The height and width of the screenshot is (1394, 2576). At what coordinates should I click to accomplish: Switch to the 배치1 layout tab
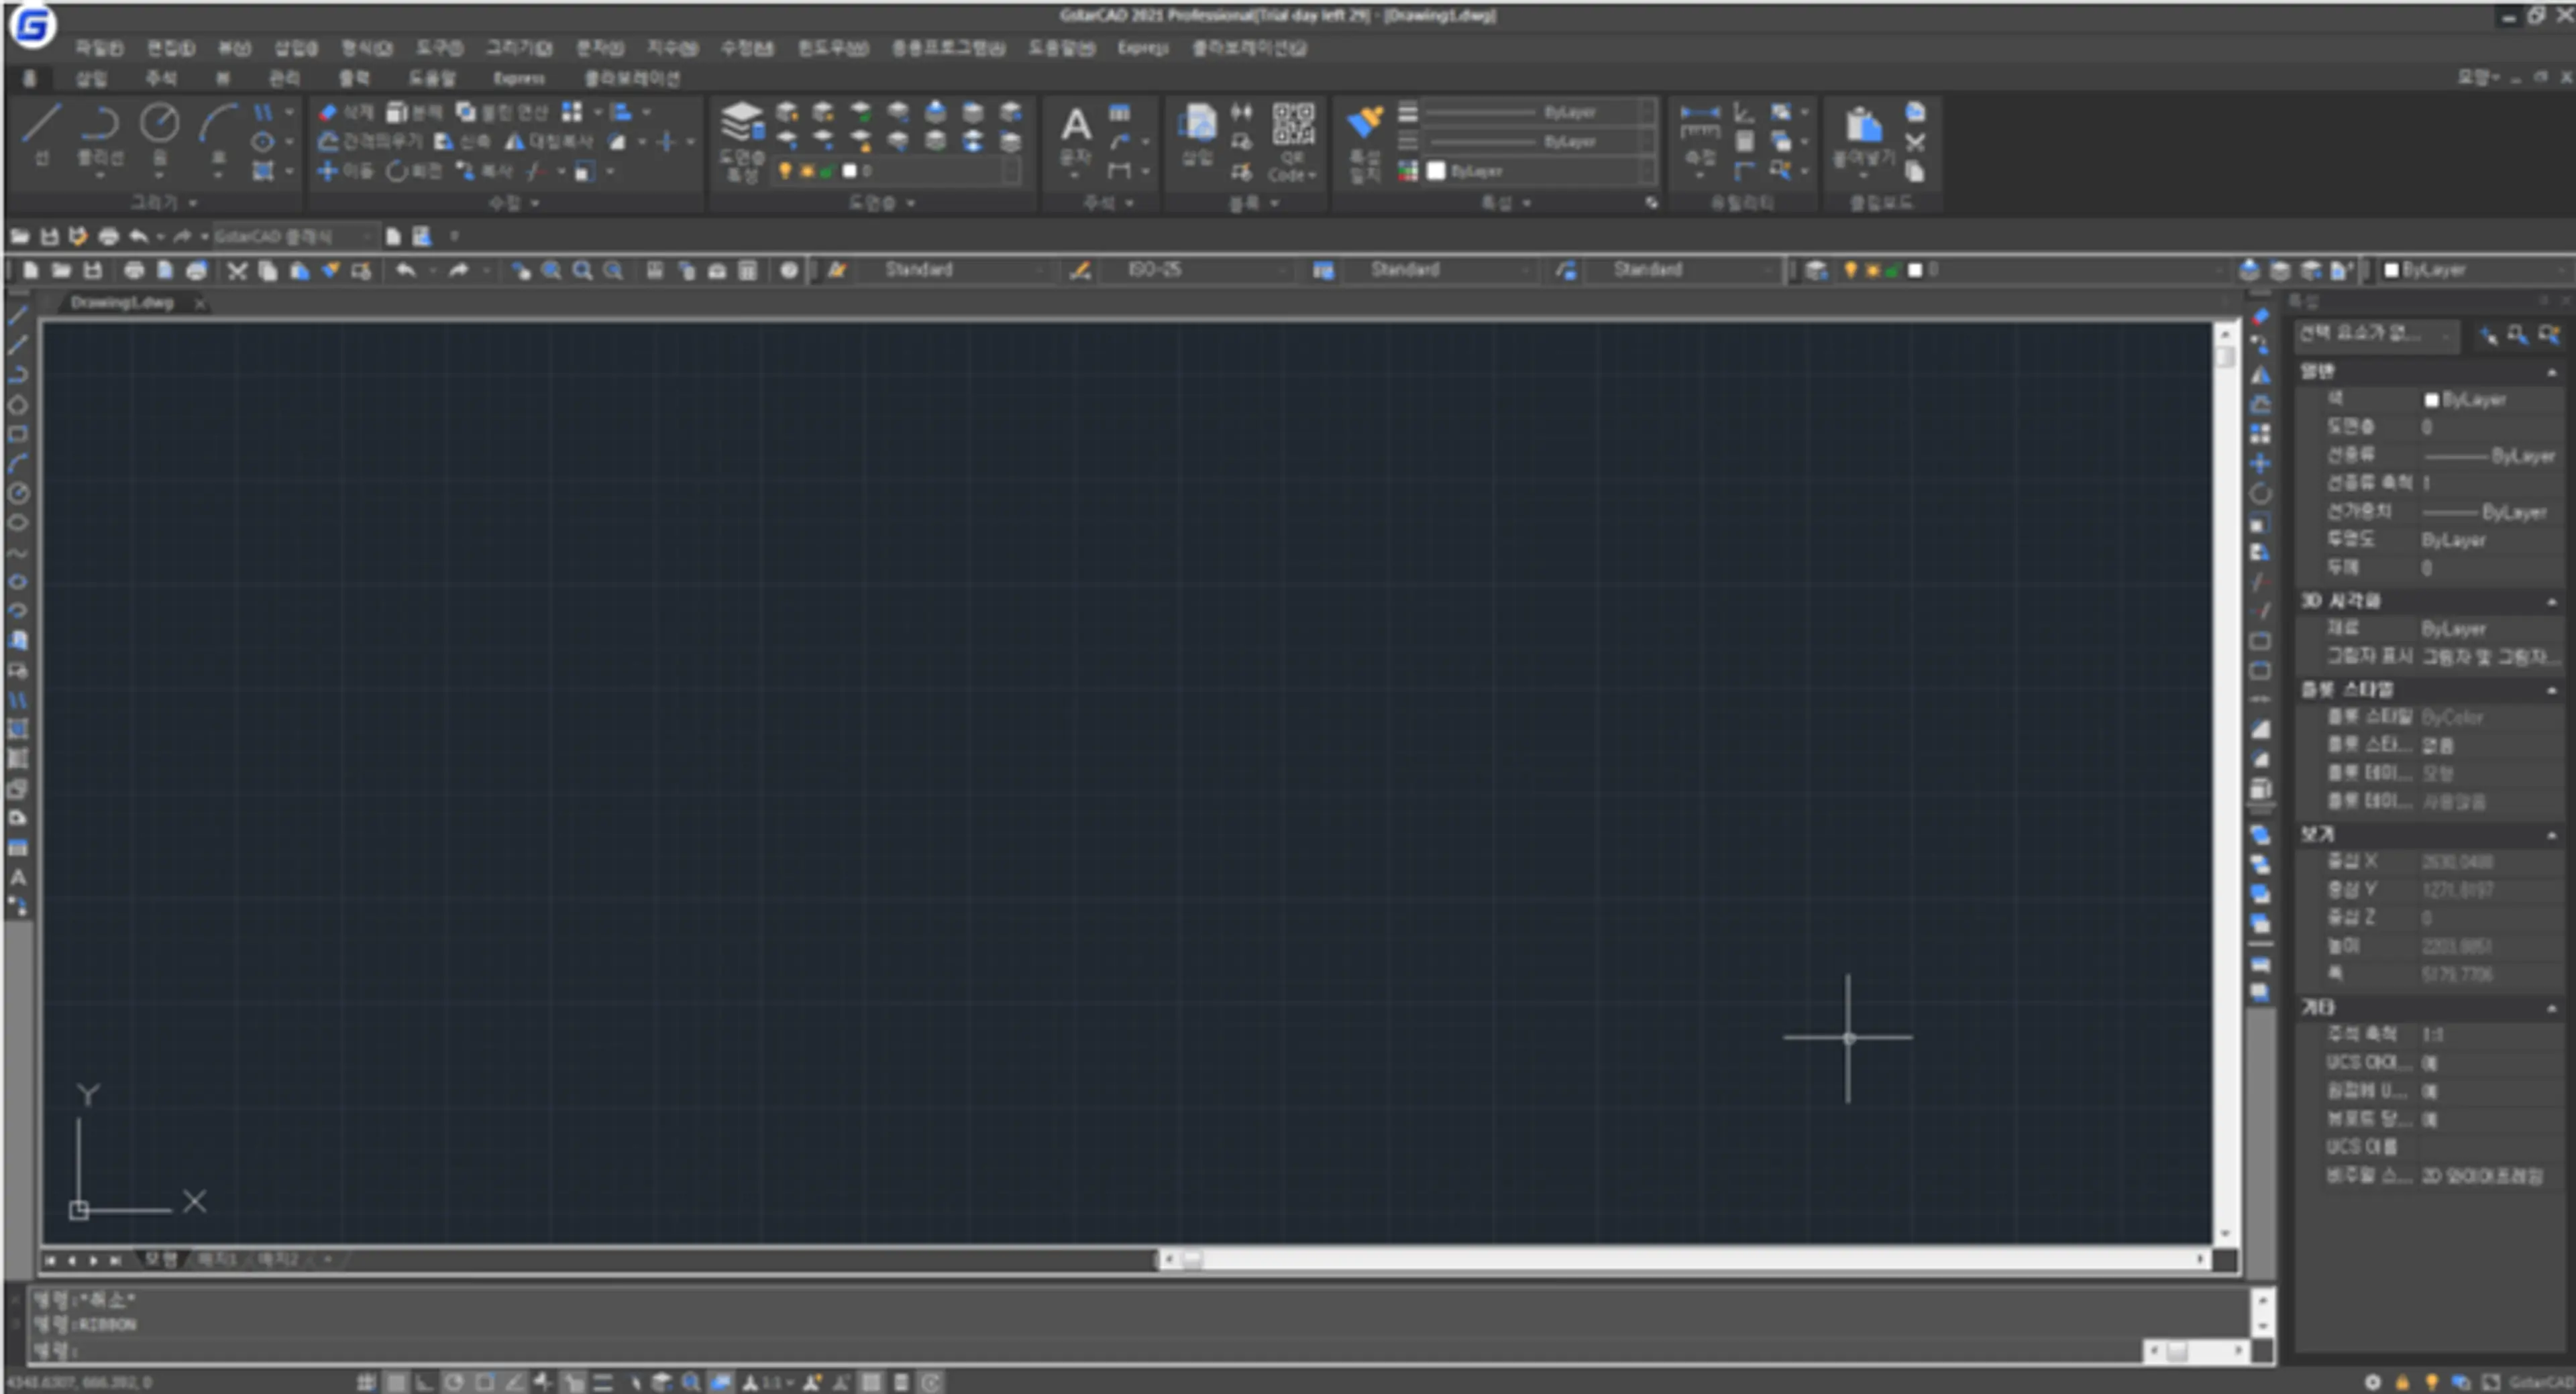point(217,1260)
